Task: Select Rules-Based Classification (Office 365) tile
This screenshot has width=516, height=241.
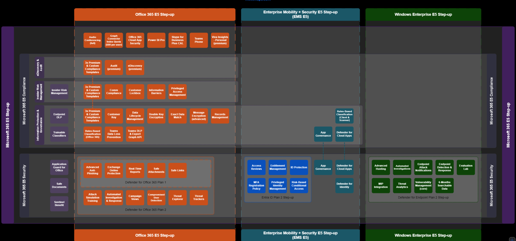Action: click(92, 134)
